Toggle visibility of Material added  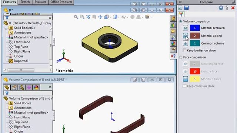pos(186,35)
